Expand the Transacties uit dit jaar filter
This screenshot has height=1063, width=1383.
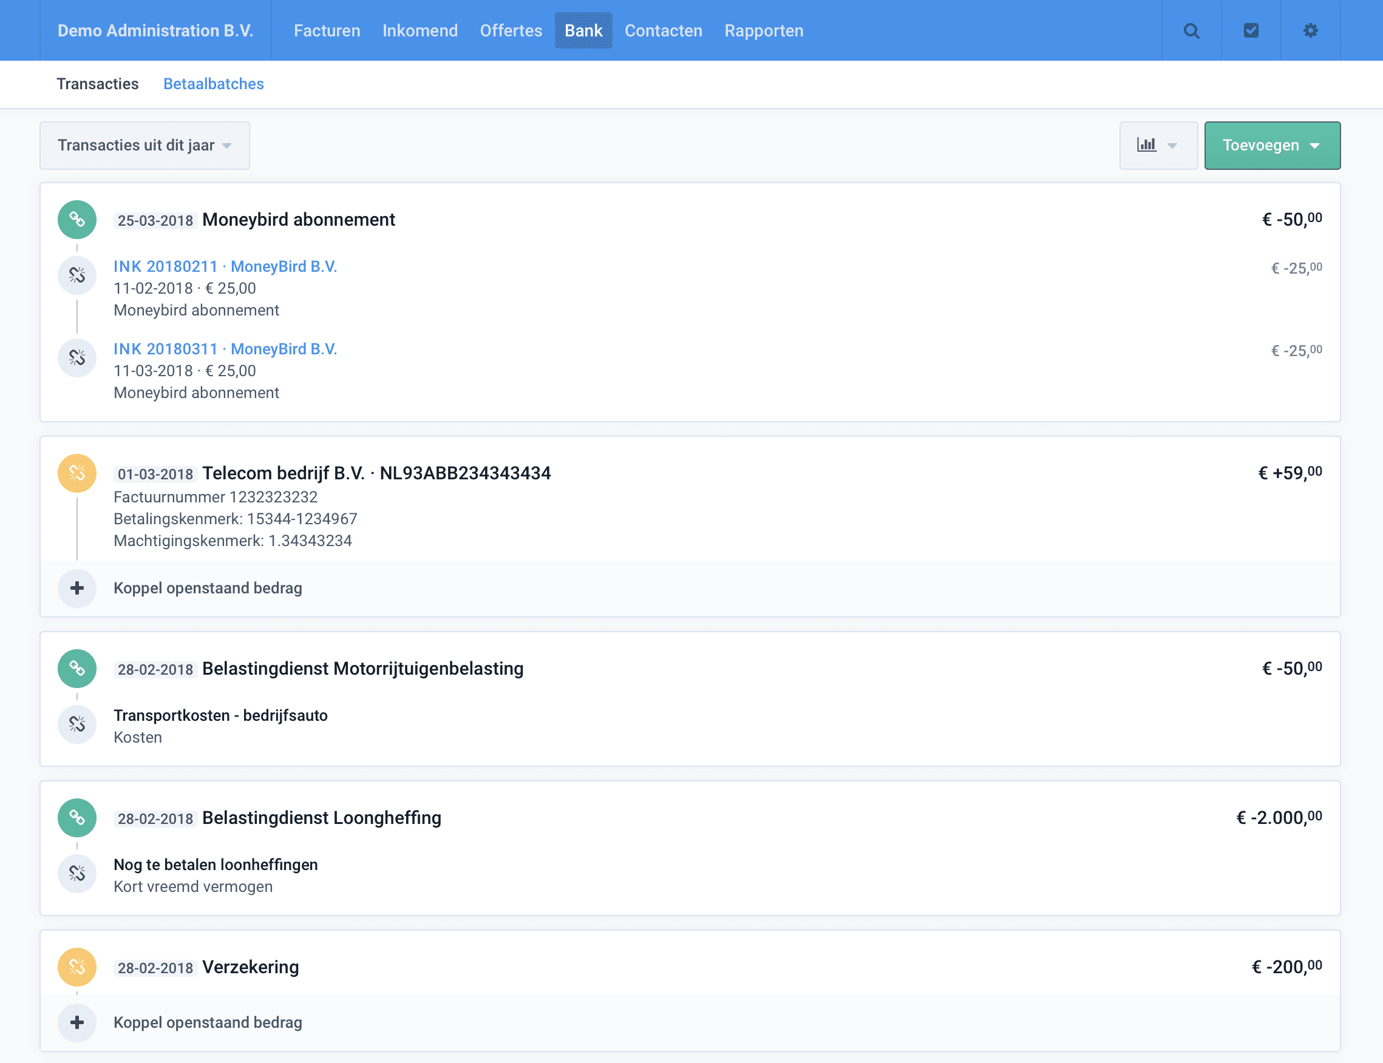pyautogui.click(x=144, y=146)
